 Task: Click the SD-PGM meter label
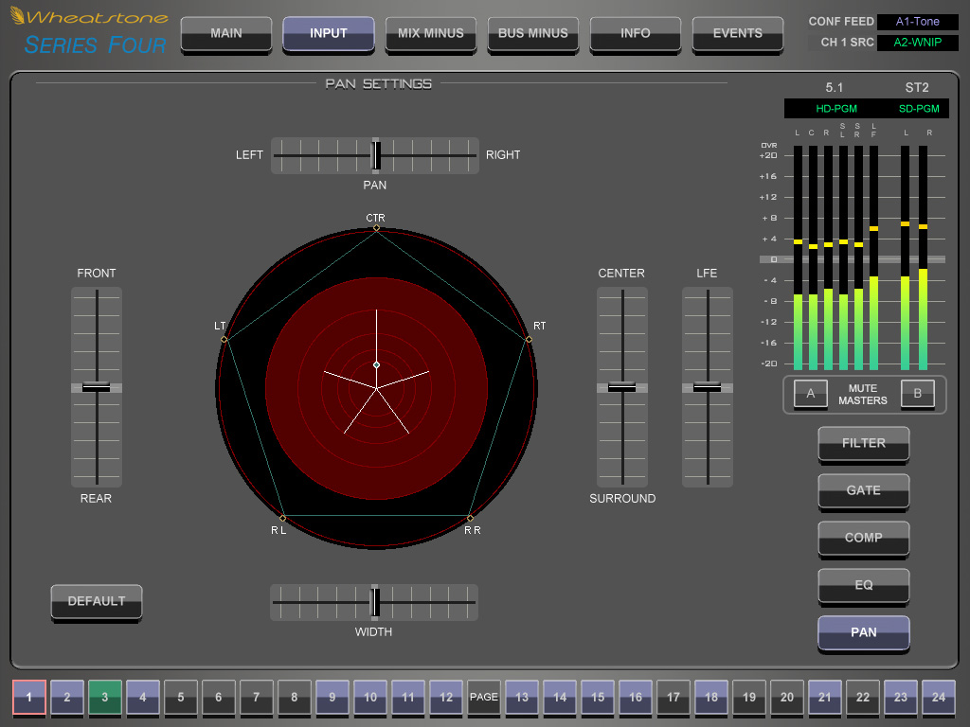click(x=919, y=109)
